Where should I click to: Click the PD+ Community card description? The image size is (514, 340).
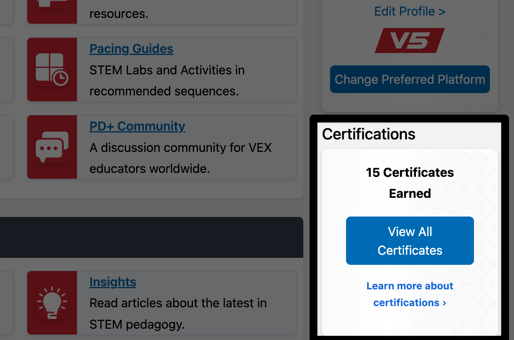pos(180,158)
